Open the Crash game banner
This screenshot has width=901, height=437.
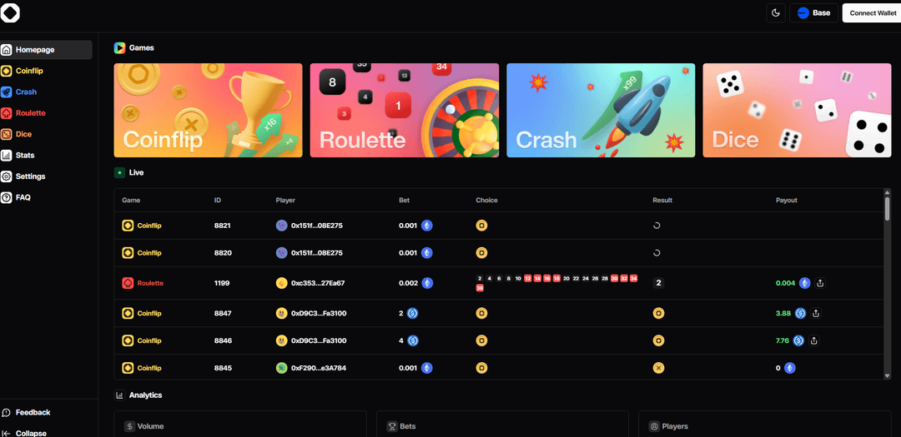[601, 110]
